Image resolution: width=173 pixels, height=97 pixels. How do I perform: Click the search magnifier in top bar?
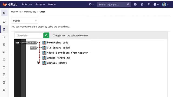[x=128, y=4]
